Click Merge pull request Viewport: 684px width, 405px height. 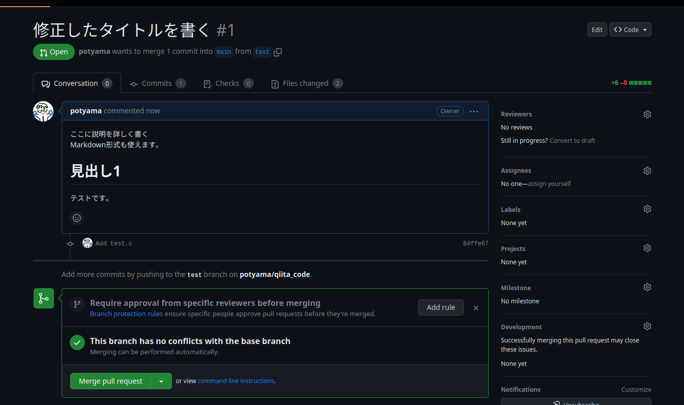point(110,381)
